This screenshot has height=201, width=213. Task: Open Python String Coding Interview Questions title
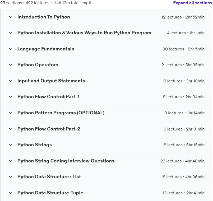click(66, 161)
